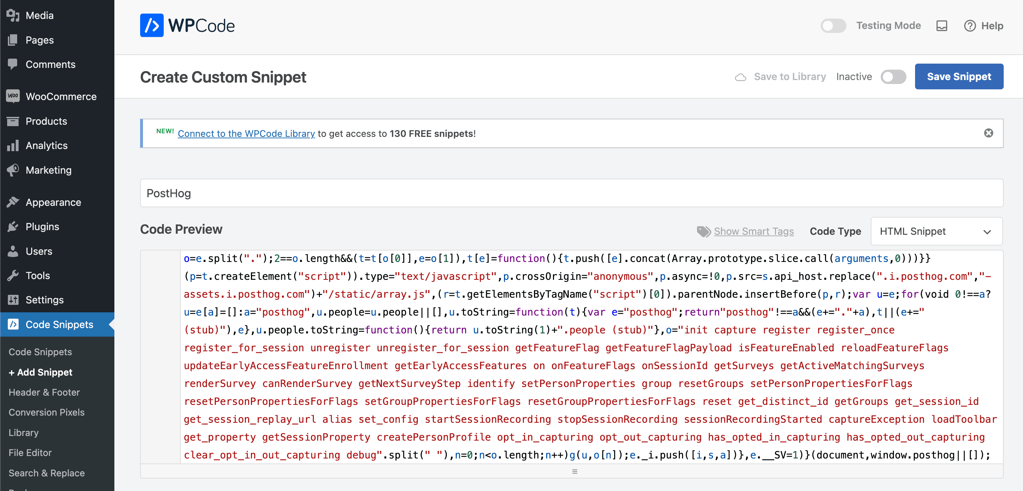1023x491 pixels.
Task: Click inside the code preview editor
Action: (591, 356)
